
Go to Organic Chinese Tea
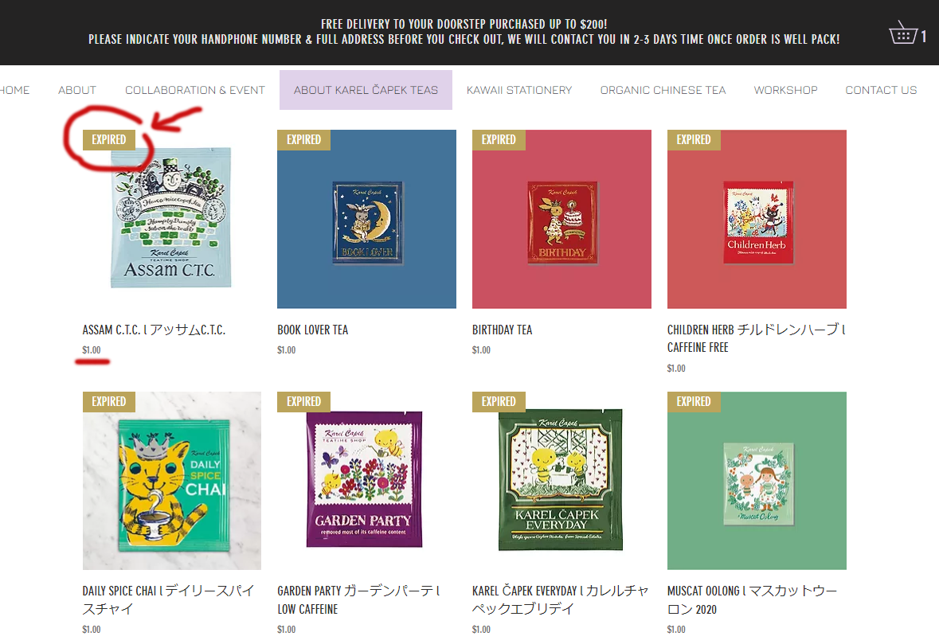pyautogui.click(x=663, y=90)
